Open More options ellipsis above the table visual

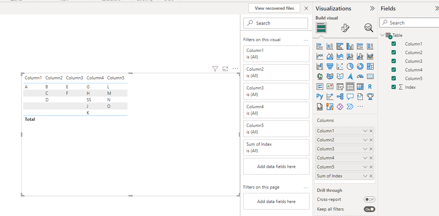[235, 69]
